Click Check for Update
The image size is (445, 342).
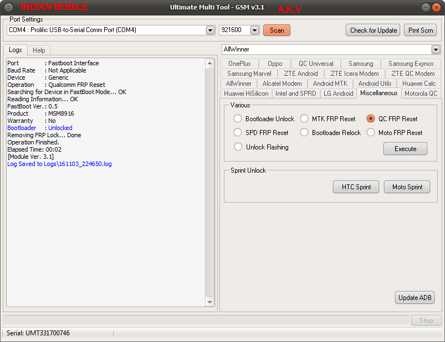[372, 30]
